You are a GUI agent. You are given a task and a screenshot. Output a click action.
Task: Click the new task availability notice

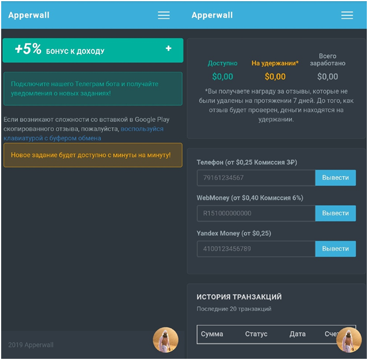tap(93, 155)
